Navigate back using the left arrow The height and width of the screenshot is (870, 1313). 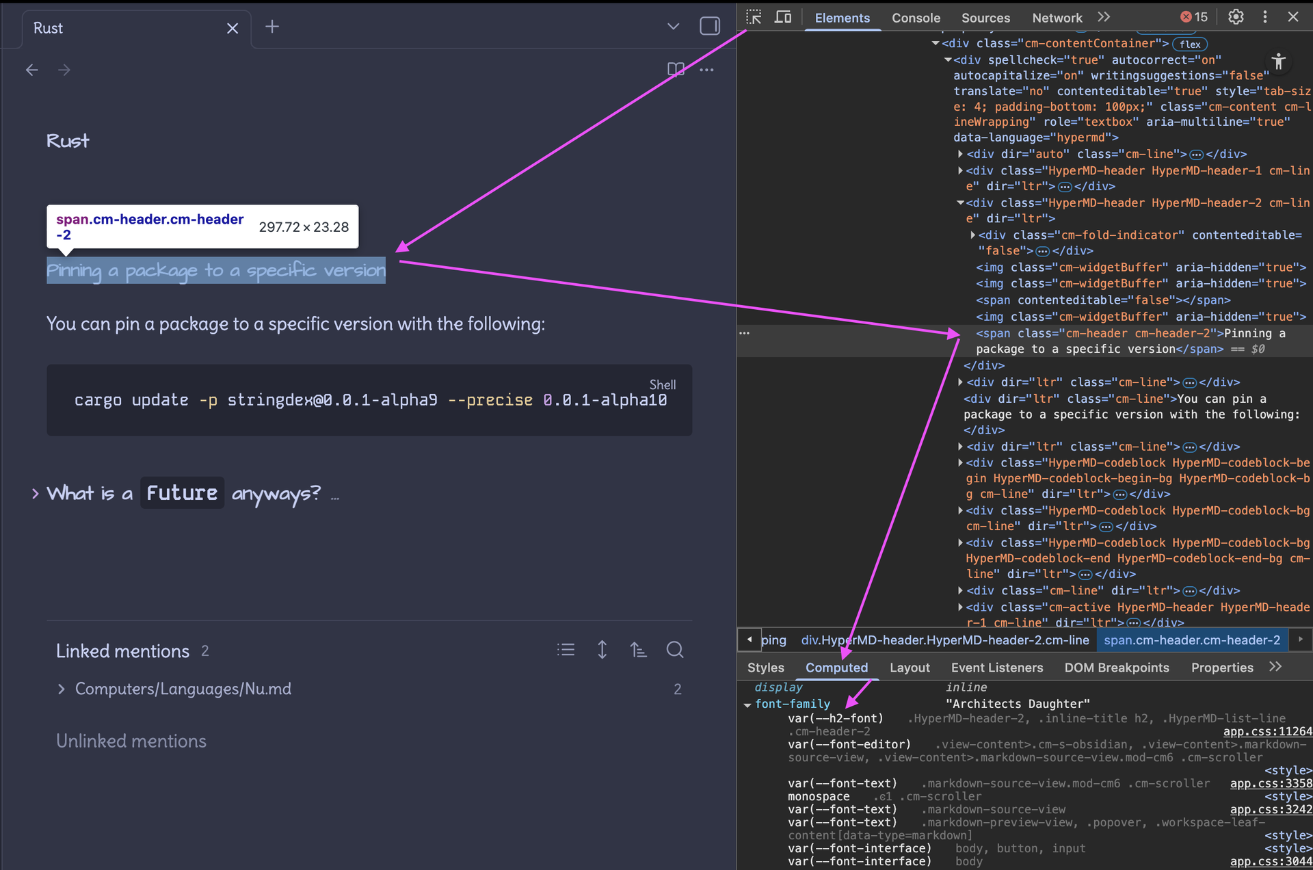pyautogui.click(x=31, y=70)
